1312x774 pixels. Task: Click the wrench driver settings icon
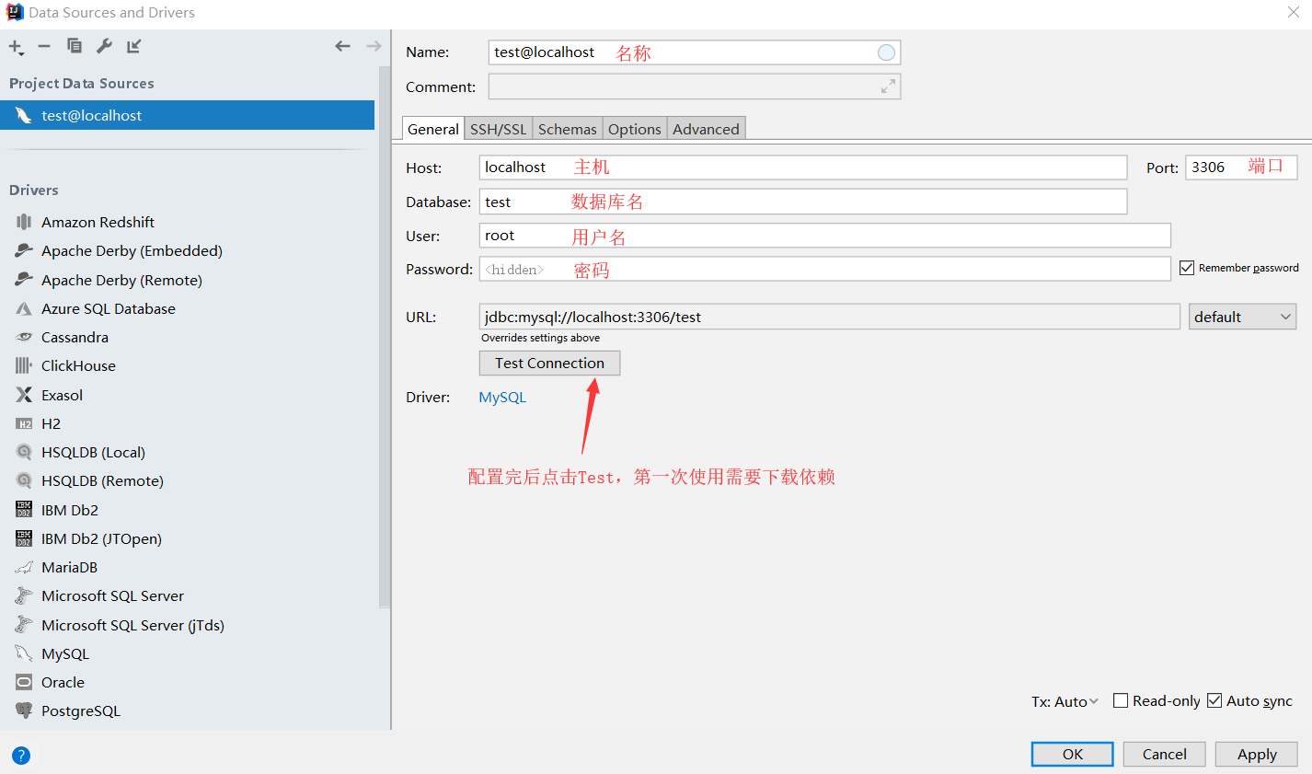[104, 46]
